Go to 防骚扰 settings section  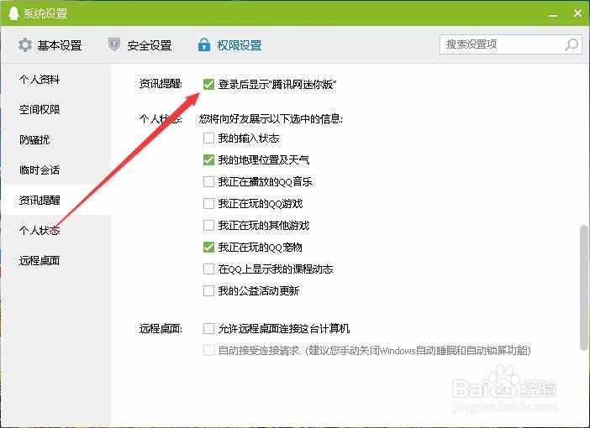(x=34, y=140)
